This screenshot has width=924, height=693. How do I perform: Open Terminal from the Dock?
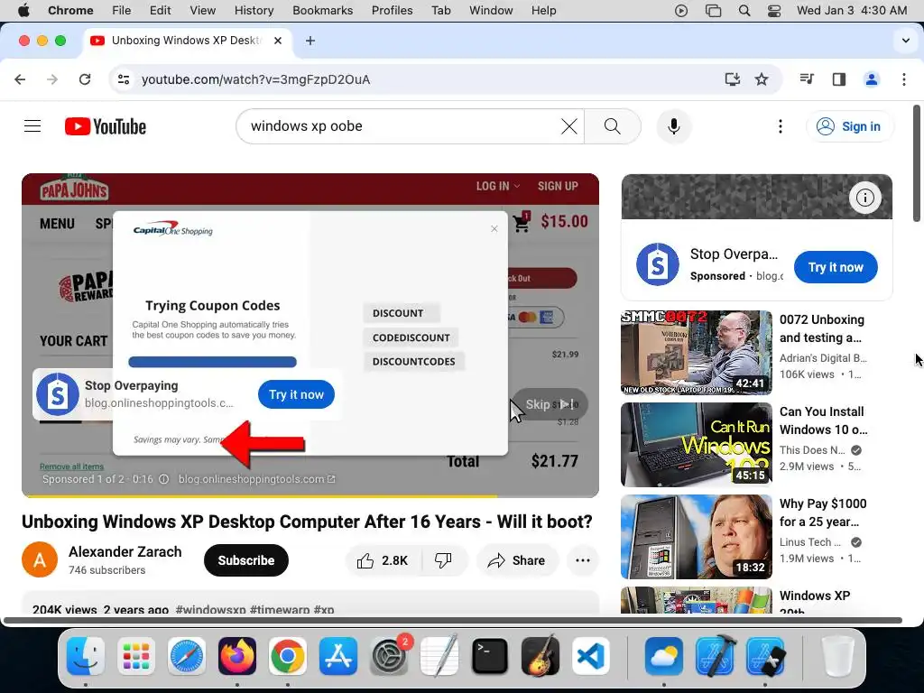click(x=490, y=656)
